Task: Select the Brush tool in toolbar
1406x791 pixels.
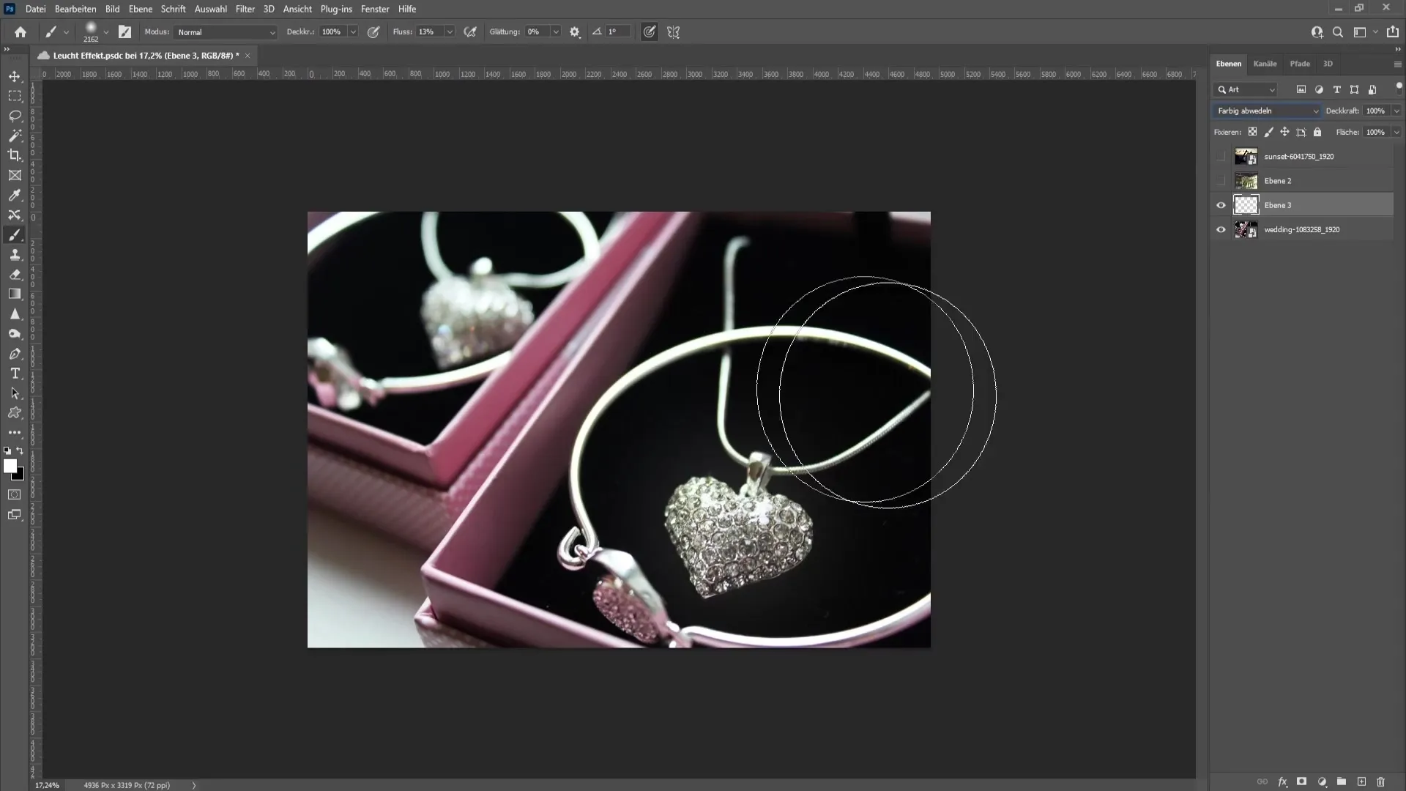Action: (15, 234)
